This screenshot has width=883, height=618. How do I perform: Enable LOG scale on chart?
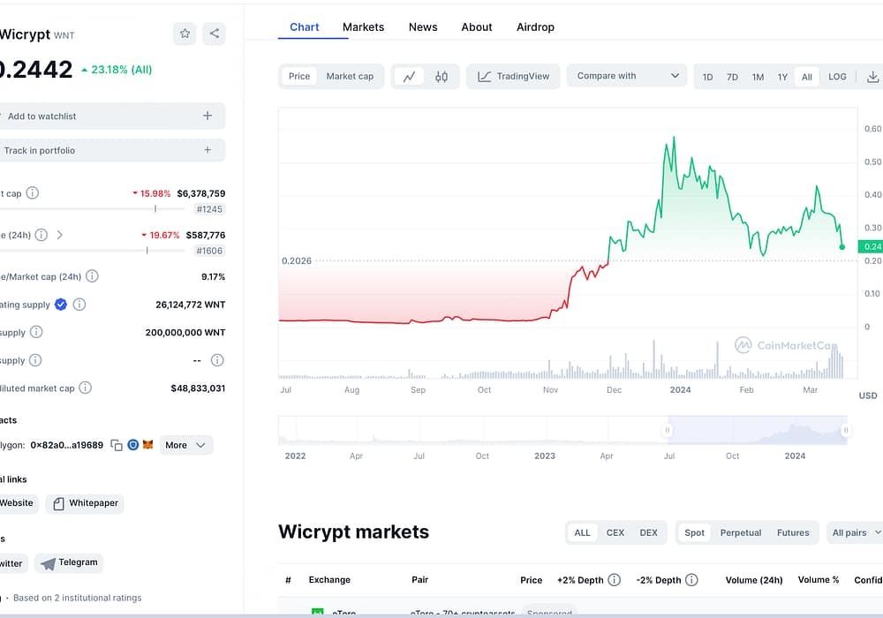click(x=837, y=77)
